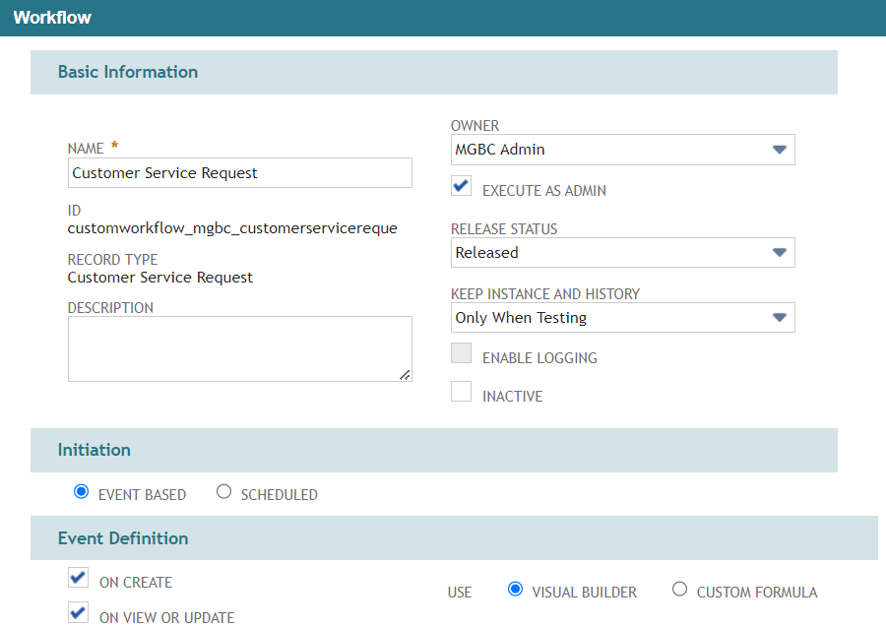Click the Record Type field label
This screenshot has width=886, height=627.
[x=112, y=259]
